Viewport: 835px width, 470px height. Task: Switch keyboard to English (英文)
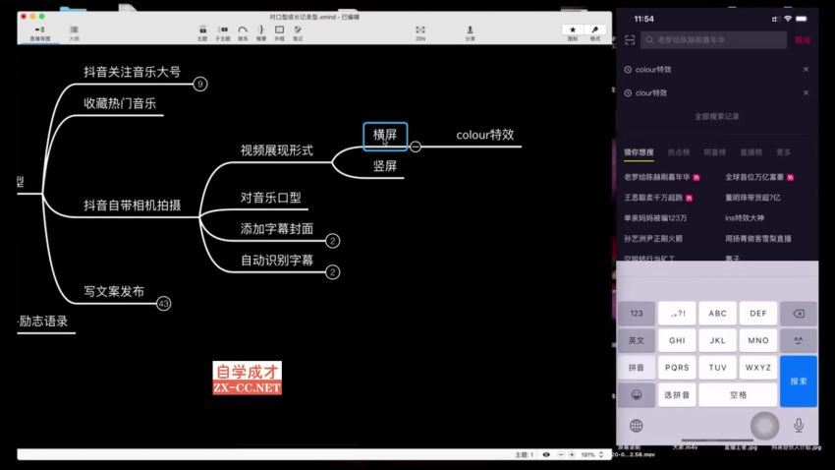(x=637, y=340)
